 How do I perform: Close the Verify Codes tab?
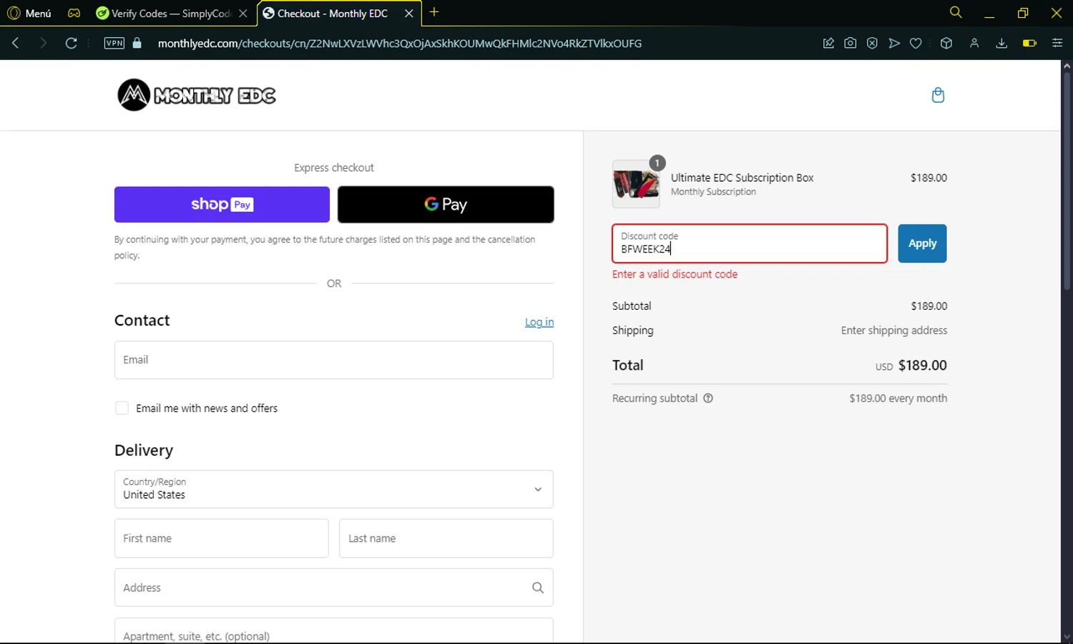[243, 13]
